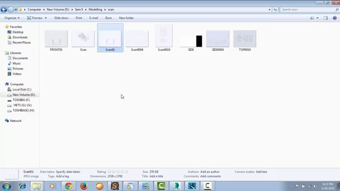The width and height of the screenshot is (340, 191).
Task: Click Add a tag in details pane
Action: [62, 176]
